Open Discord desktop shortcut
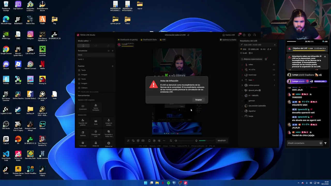331x186 pixels. tap(6, 65)
